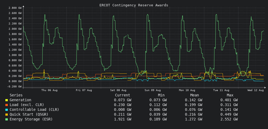The image size is (268, 129).
Task: Click Load mean value 0.199 GW
Action: 194,105
